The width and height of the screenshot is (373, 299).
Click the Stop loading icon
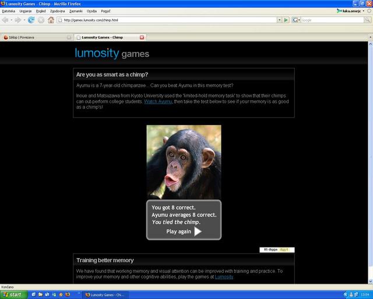[41, 20]
